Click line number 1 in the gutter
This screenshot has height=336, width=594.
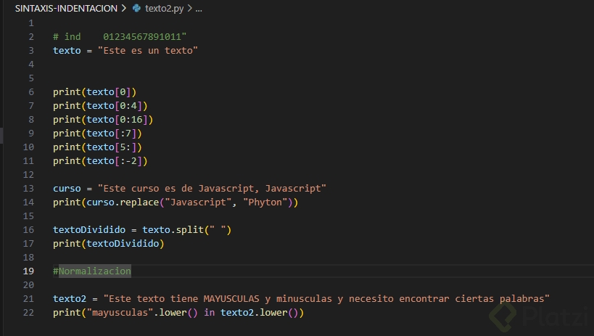(x=31, y=23)
